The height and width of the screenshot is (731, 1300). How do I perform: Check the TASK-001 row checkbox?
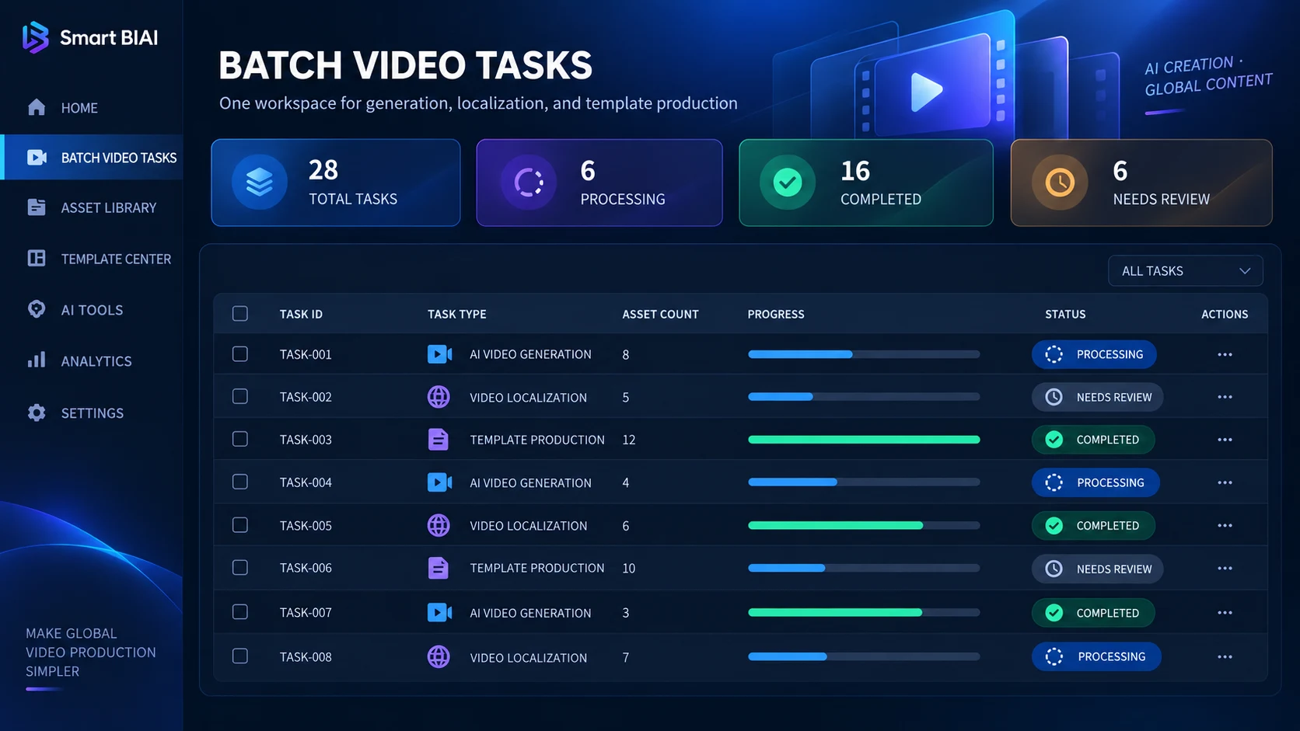(x=240, y=354)
